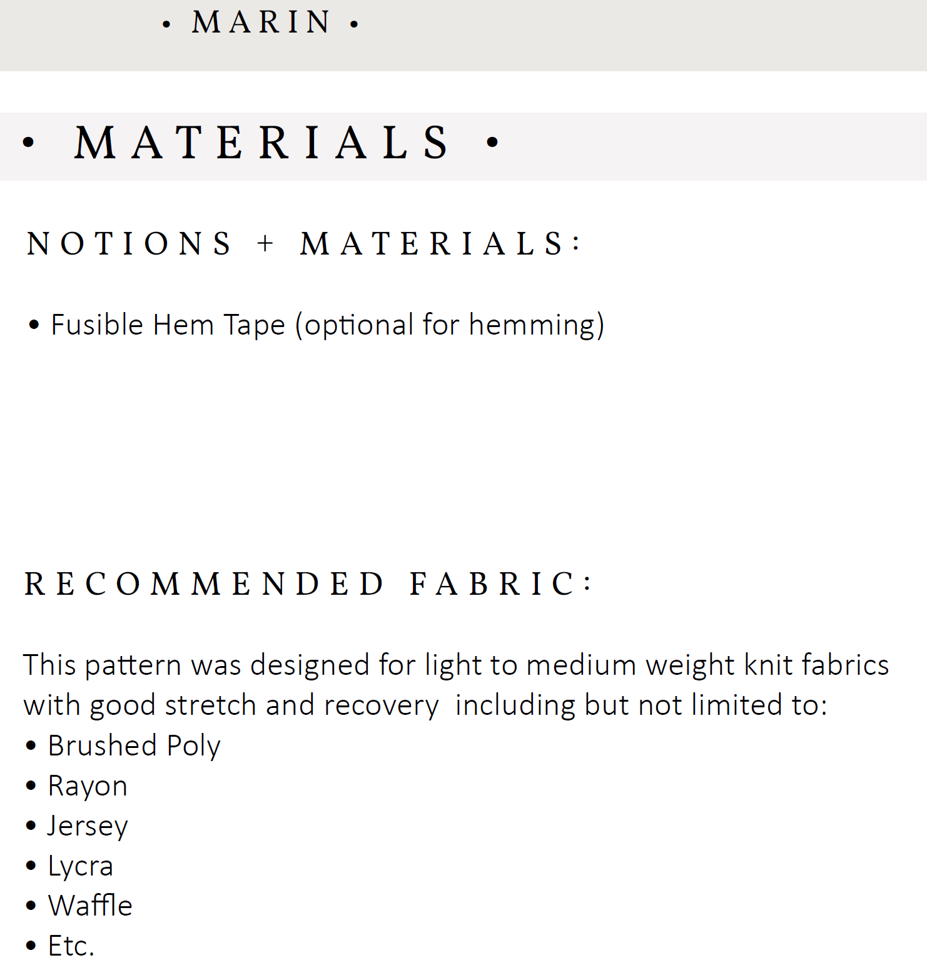
Task: Click the word NOTIONS in the subheading
Action: pyautogui.click(x=129, y=244)
